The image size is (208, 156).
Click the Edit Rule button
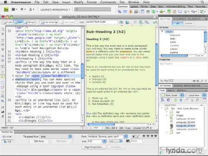(39, 141)
